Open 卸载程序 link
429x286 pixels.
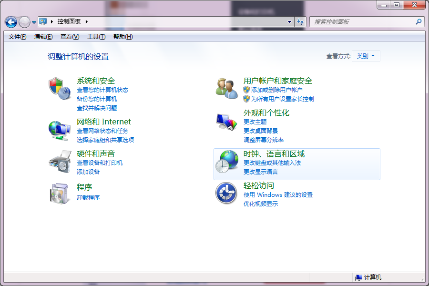point(88,197)
